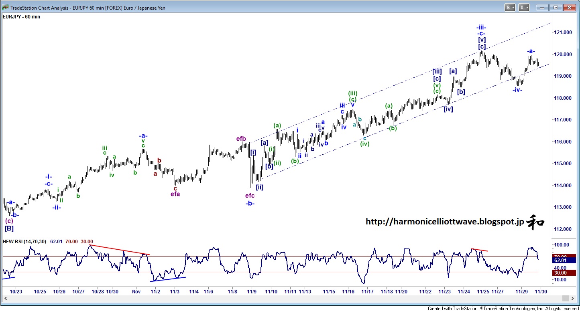The image size is (580, 311).
Task: Click the Nov date label
Action: coord(136,291)
